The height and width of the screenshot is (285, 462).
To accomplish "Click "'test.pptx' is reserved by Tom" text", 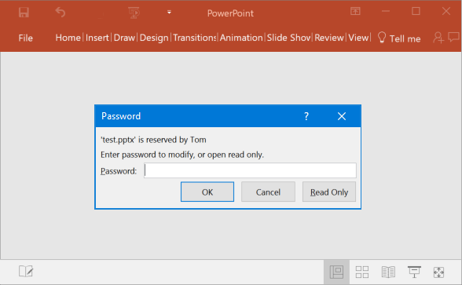I will pyautogui.click(x=153, y=140).
